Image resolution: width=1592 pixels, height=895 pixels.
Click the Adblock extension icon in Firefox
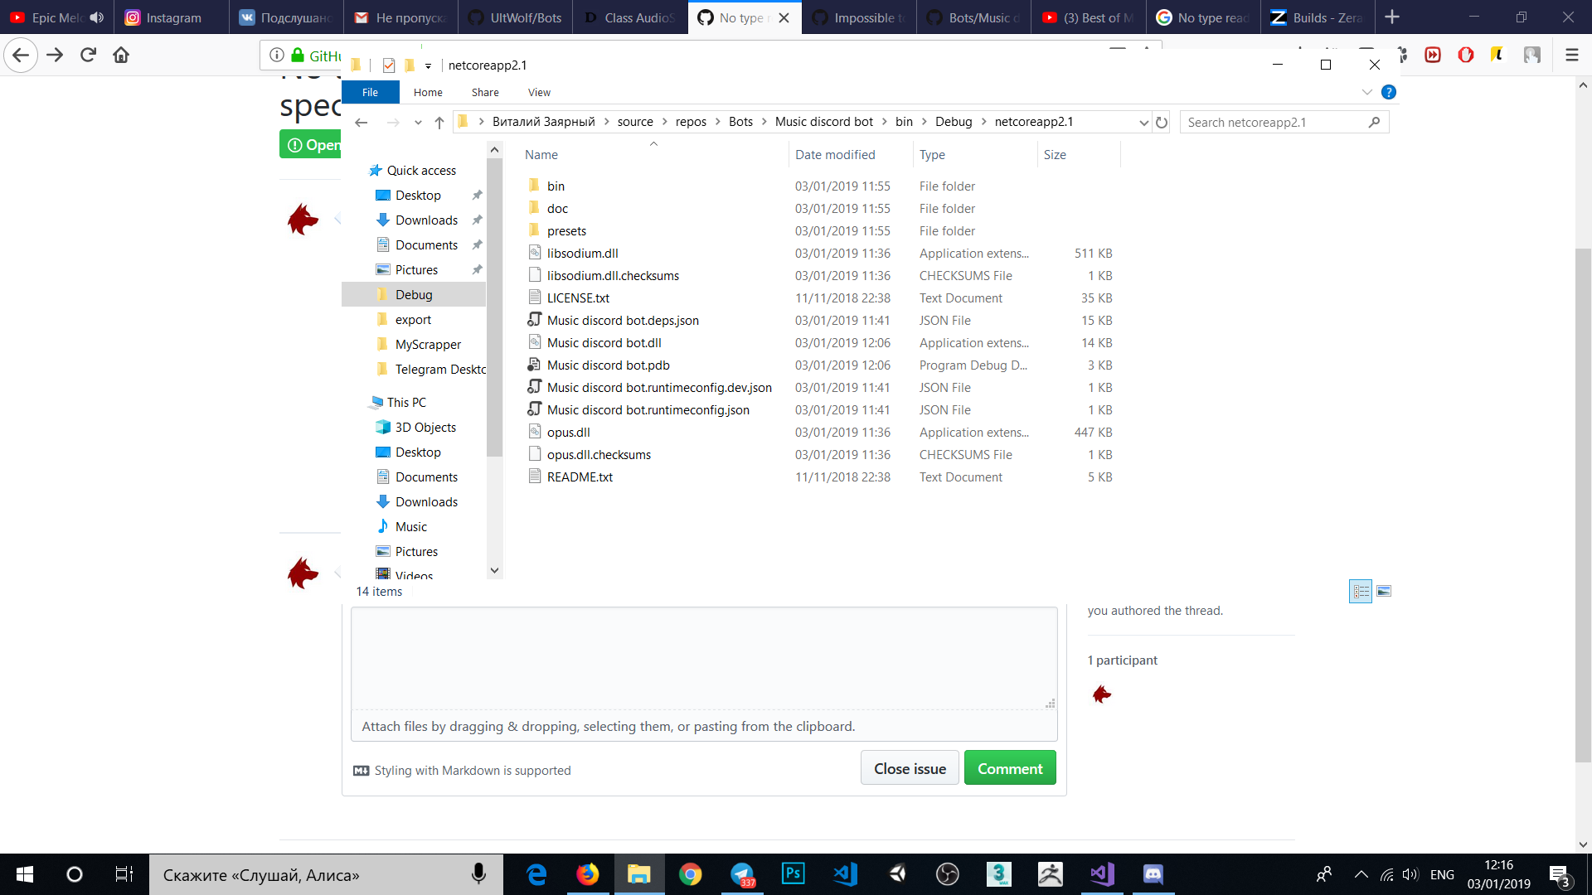(1466, 55)
